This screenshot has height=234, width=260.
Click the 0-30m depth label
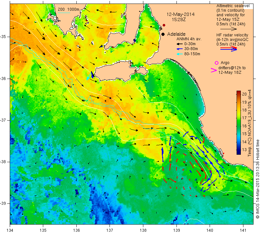[x=190, y=44]
